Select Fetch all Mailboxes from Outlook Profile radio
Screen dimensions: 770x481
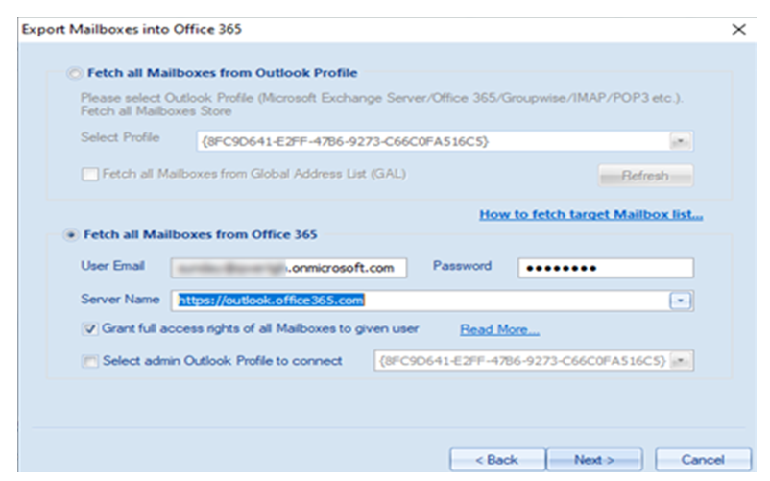75,74
